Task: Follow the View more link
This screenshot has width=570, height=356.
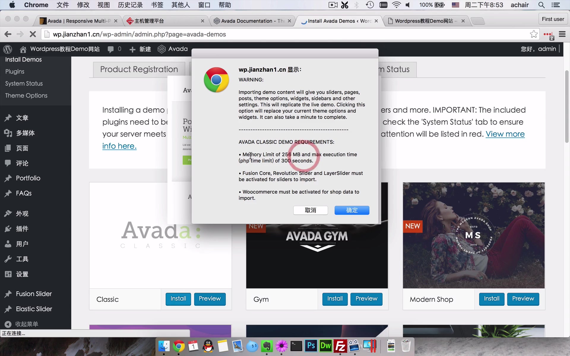Action: click(x=505, y=134)
